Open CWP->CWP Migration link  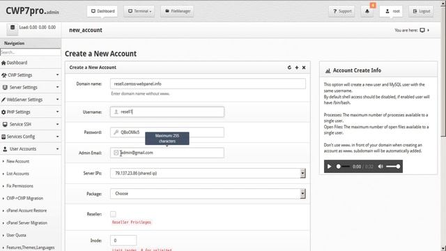click(25, 198)
